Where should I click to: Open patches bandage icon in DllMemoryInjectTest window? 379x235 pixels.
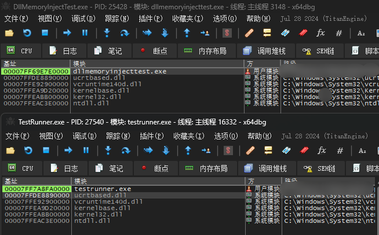point(249,33)
